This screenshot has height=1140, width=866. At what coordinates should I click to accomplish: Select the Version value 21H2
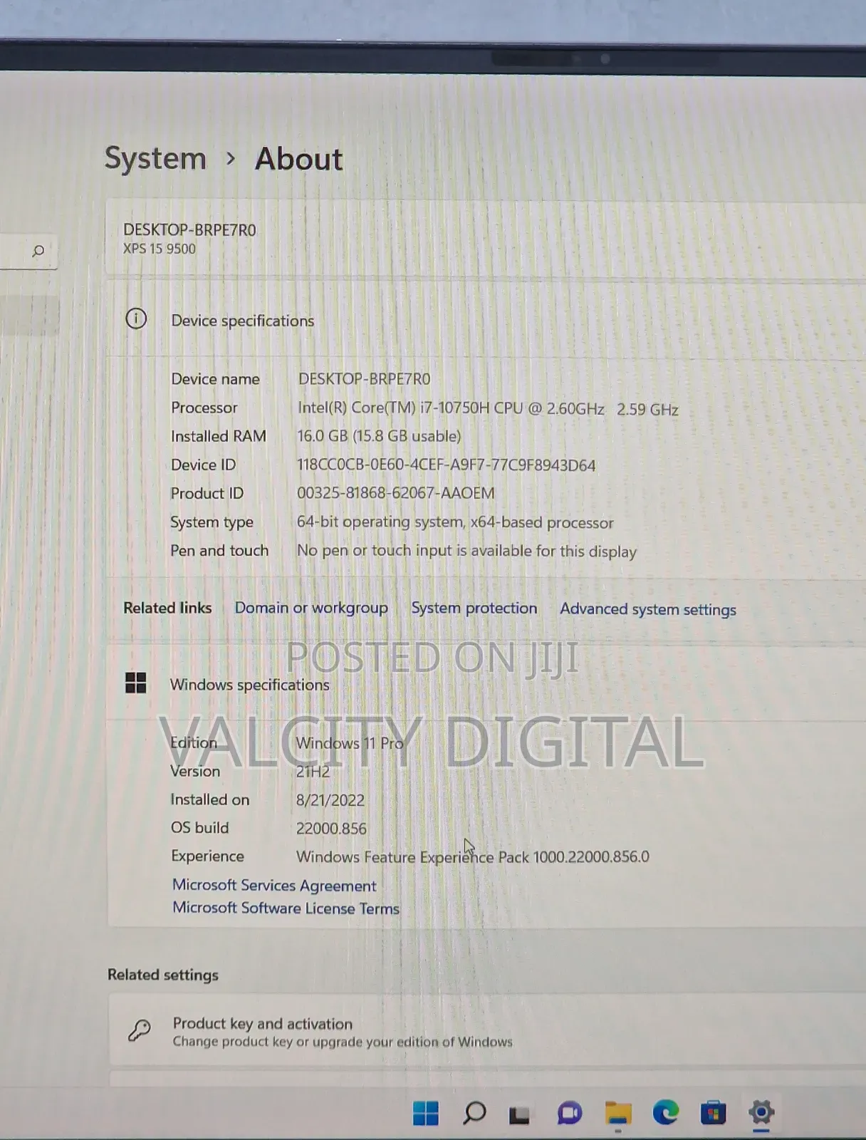tap(313, 772)
